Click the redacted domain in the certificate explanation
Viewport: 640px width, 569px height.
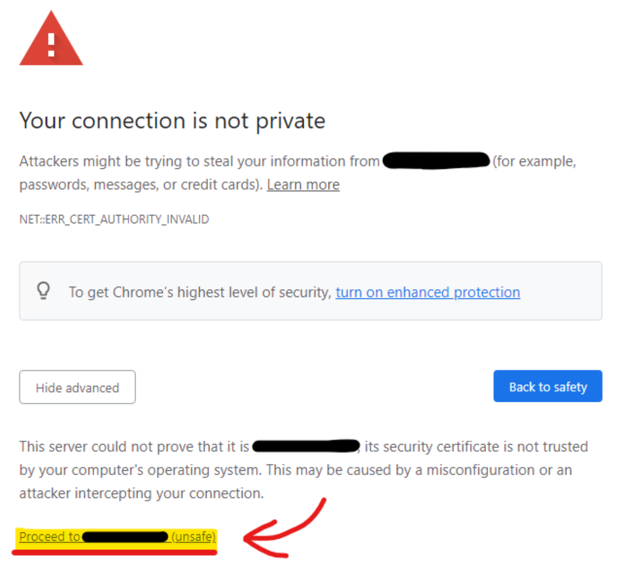[305, 446]
